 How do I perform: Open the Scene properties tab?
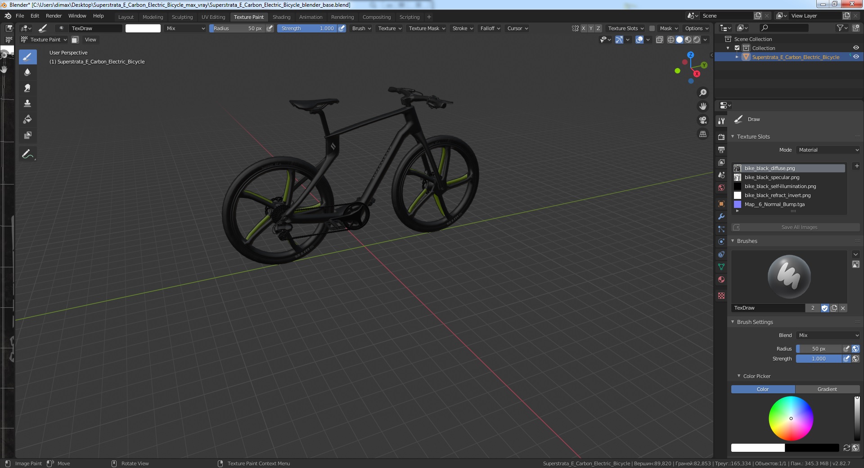[x=721, y=175]
